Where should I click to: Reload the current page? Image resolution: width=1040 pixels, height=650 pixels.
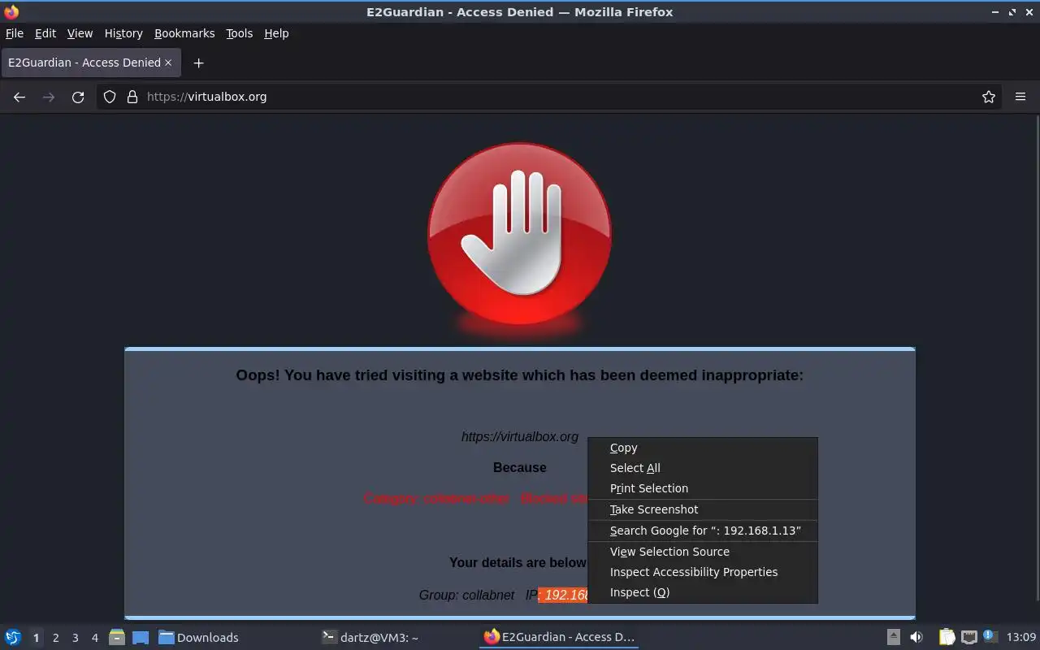pos(78,97)
